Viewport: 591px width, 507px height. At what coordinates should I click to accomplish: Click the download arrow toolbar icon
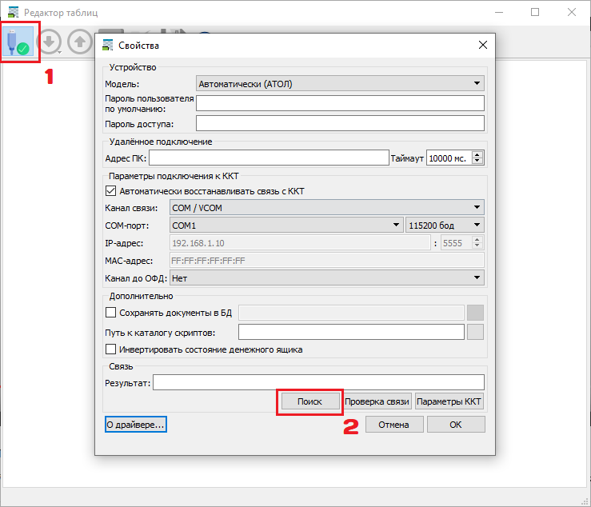[x=50, y=42]
